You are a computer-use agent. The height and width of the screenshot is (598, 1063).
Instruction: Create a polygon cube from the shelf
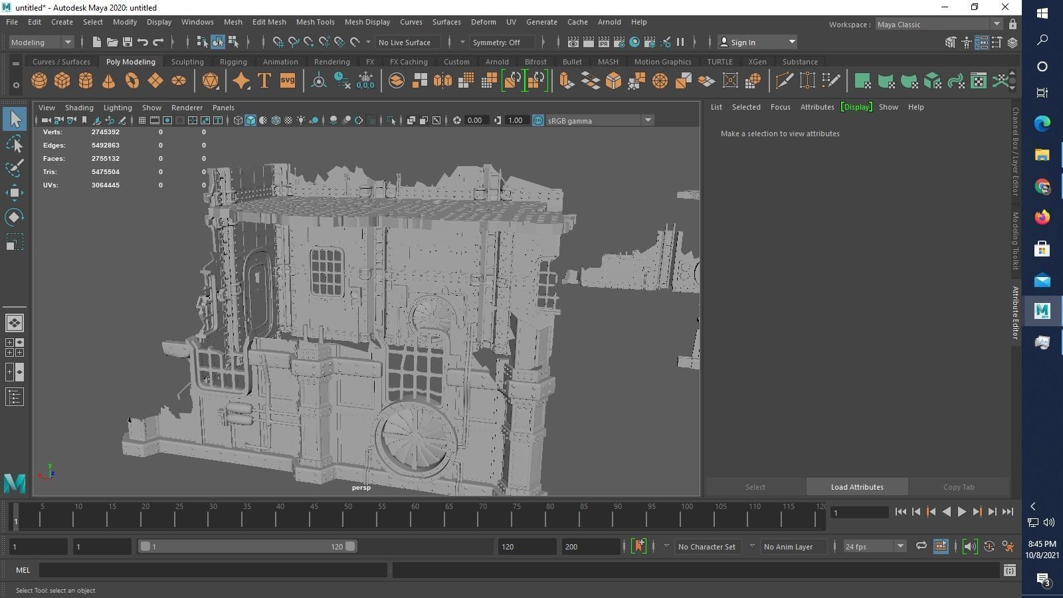(x=62, y=81)
